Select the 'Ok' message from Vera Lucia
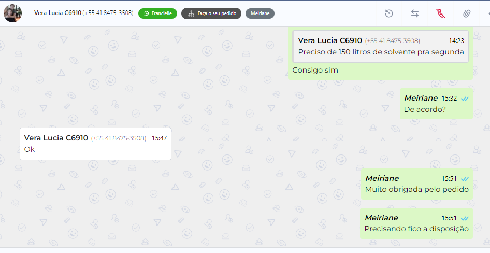Image resolution: width=490 pixels, height=253 pixels. click(95, 144)
